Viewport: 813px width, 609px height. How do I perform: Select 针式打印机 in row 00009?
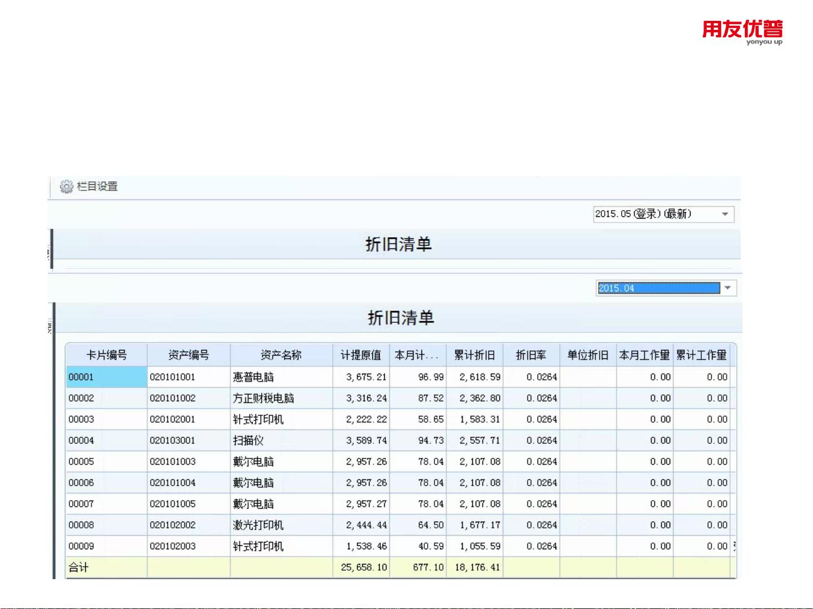[258, 546]
